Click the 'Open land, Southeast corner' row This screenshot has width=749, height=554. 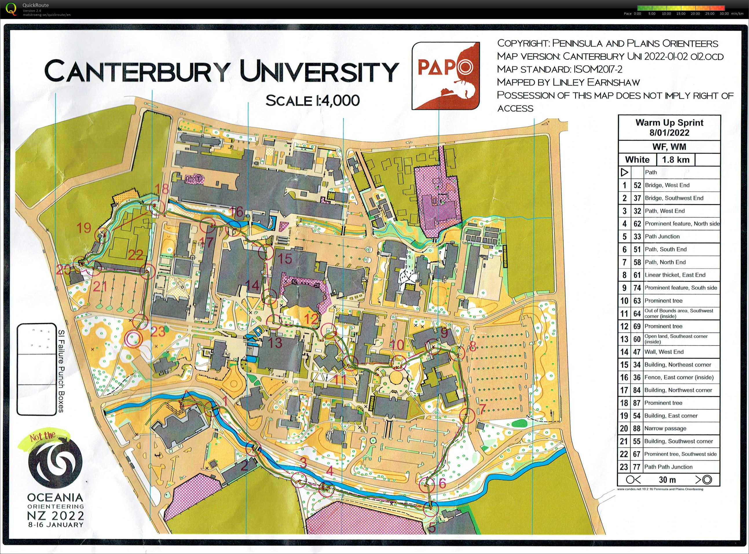click(x=669, y=339)
